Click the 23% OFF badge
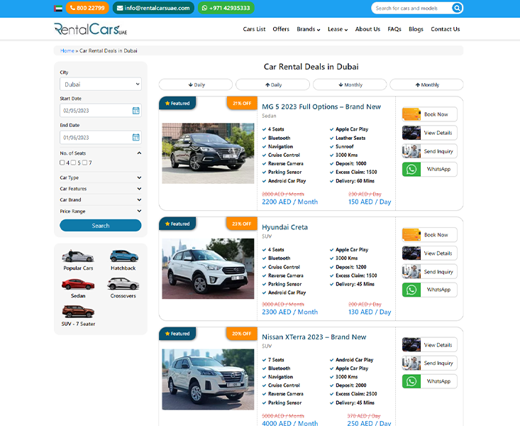This screenshot has height=426, width=520. pos(242,224)
